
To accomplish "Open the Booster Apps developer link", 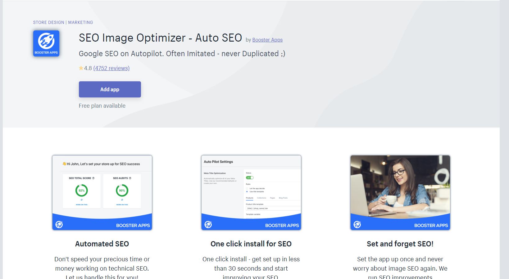I will pos(267,40).
